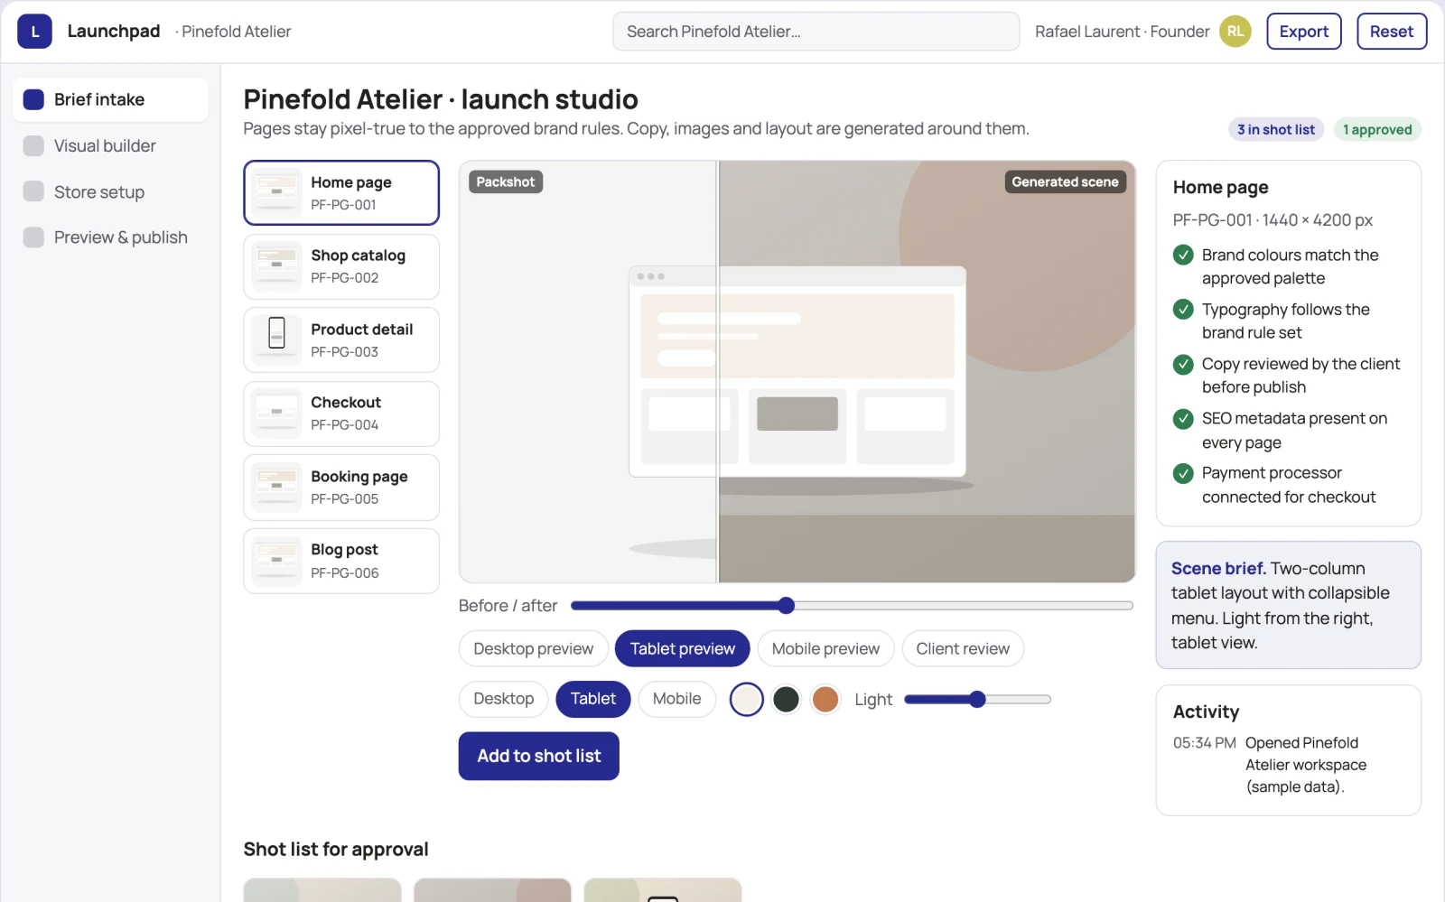Click the 05:34 PM activity entry

(1288, 765)
